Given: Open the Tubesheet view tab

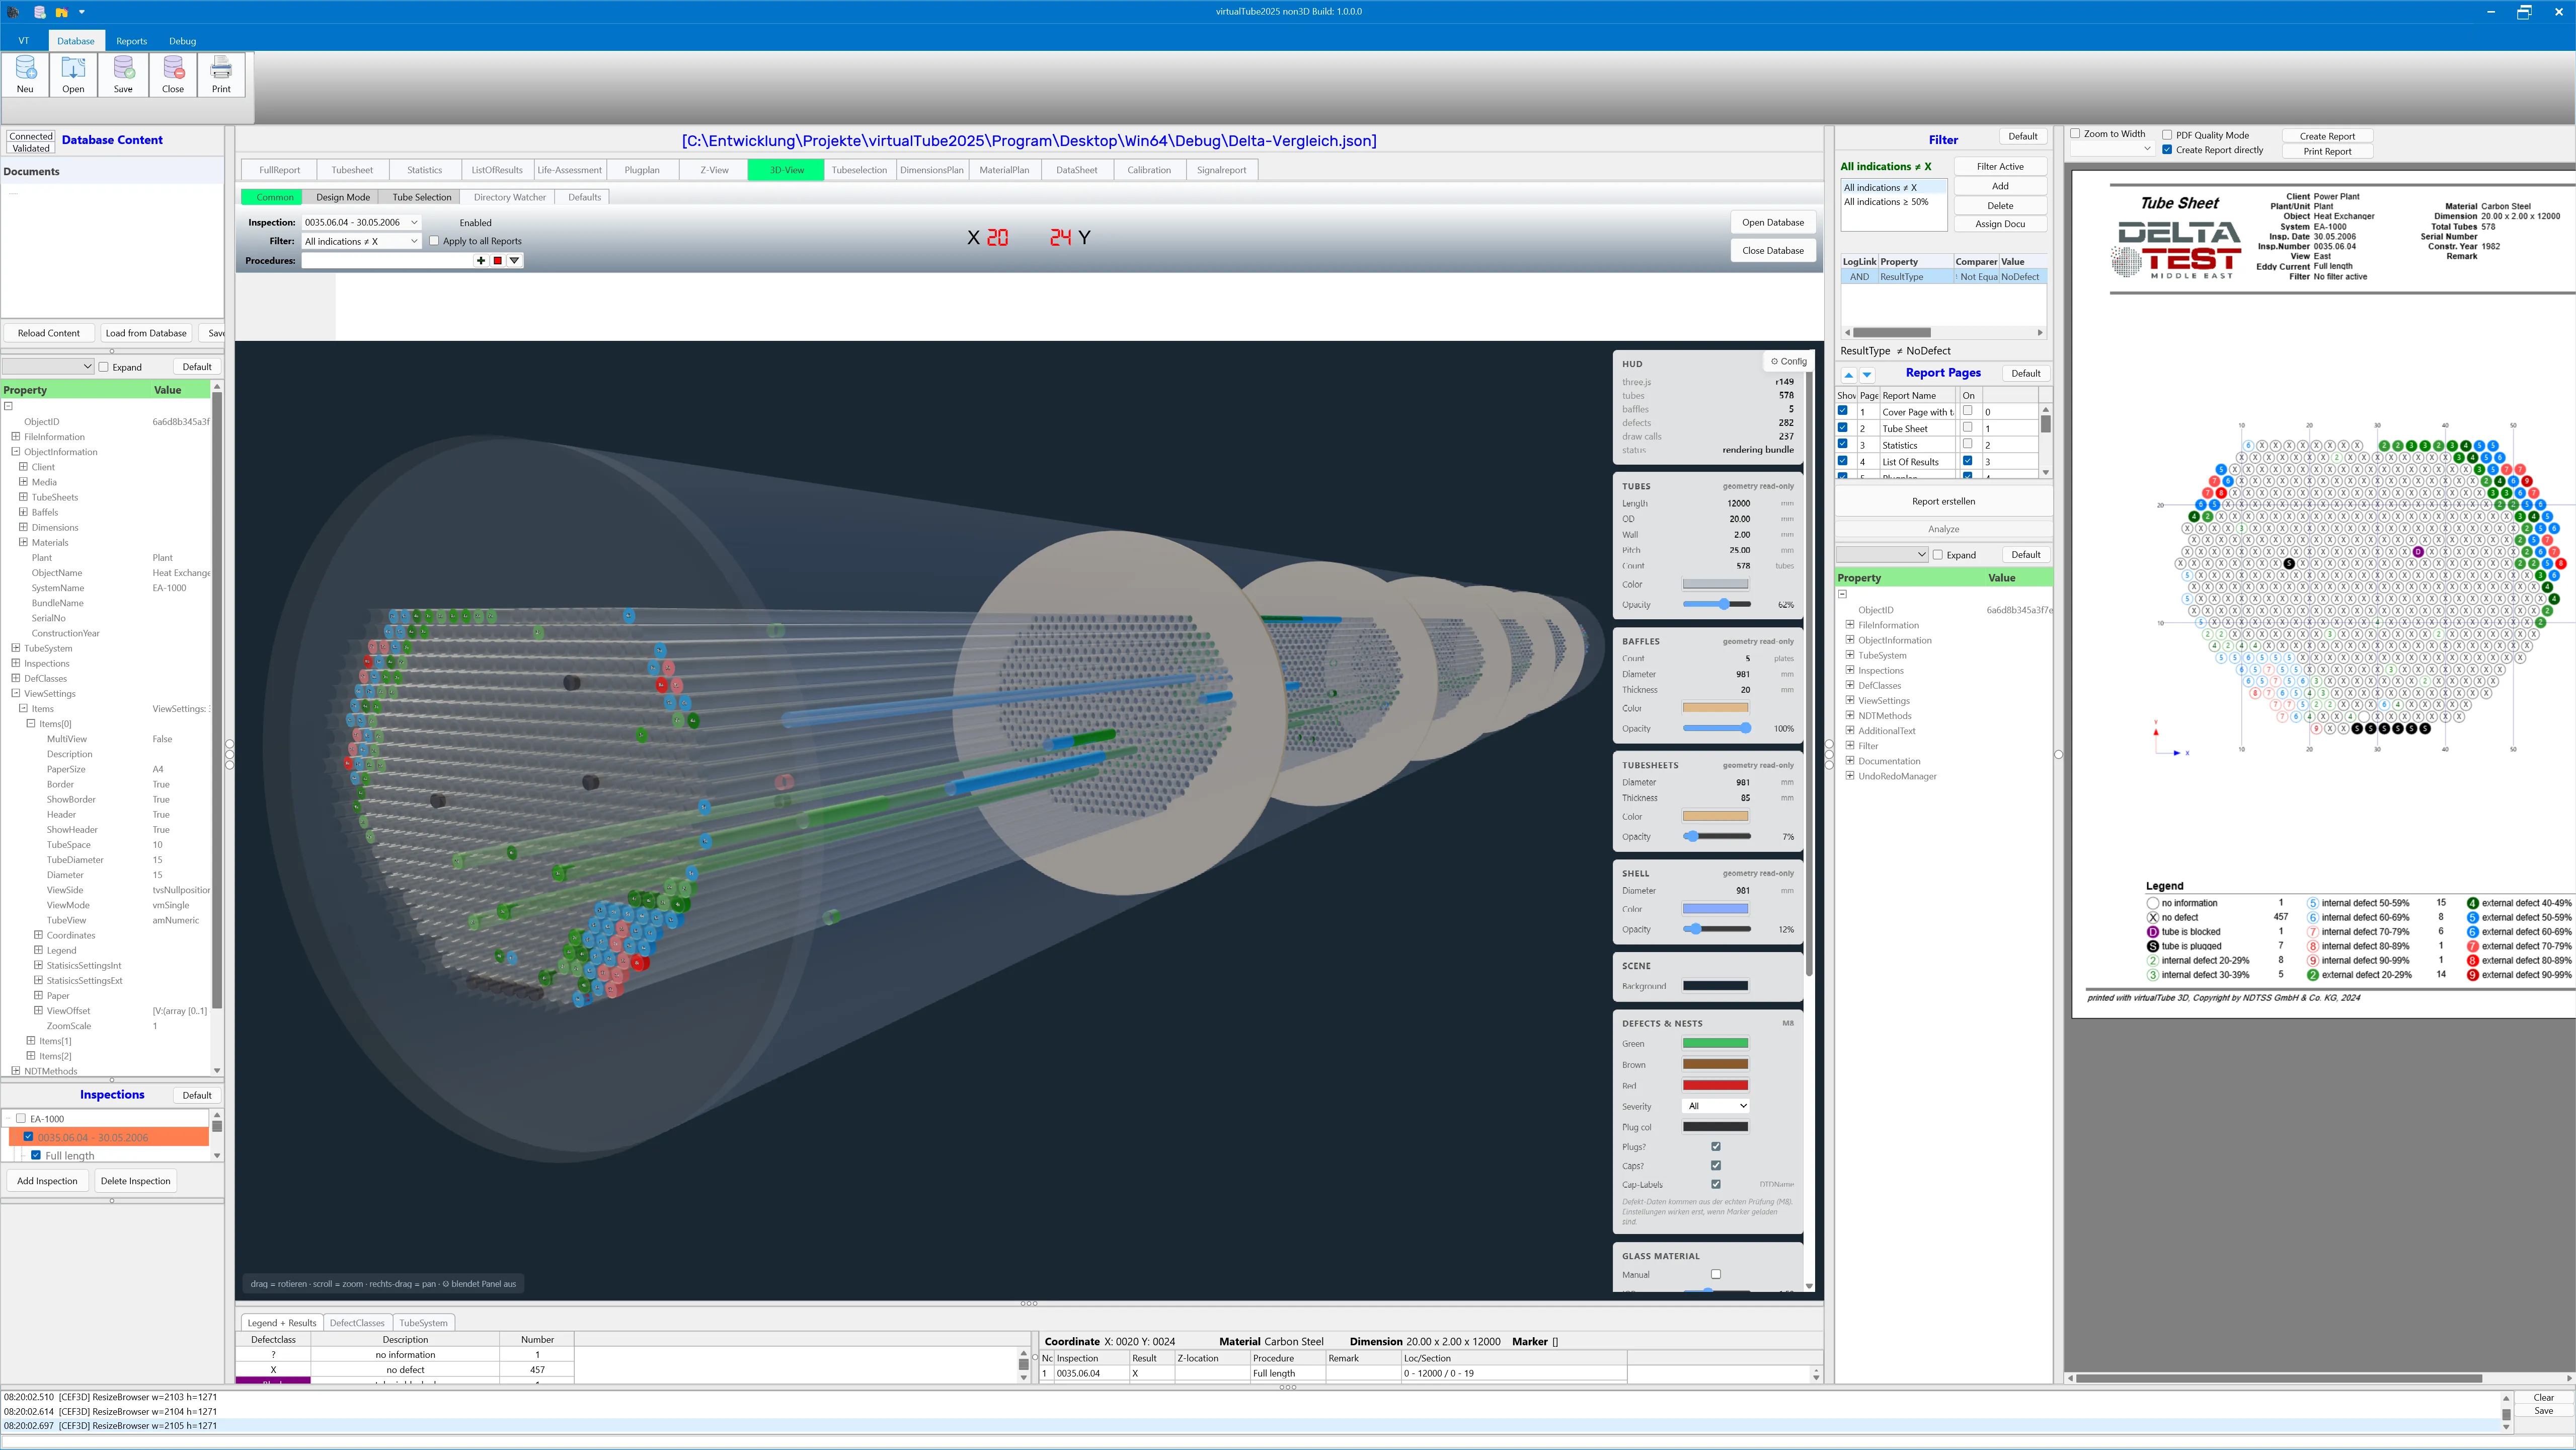Looking at the screenshot, I should pos(352,170).
